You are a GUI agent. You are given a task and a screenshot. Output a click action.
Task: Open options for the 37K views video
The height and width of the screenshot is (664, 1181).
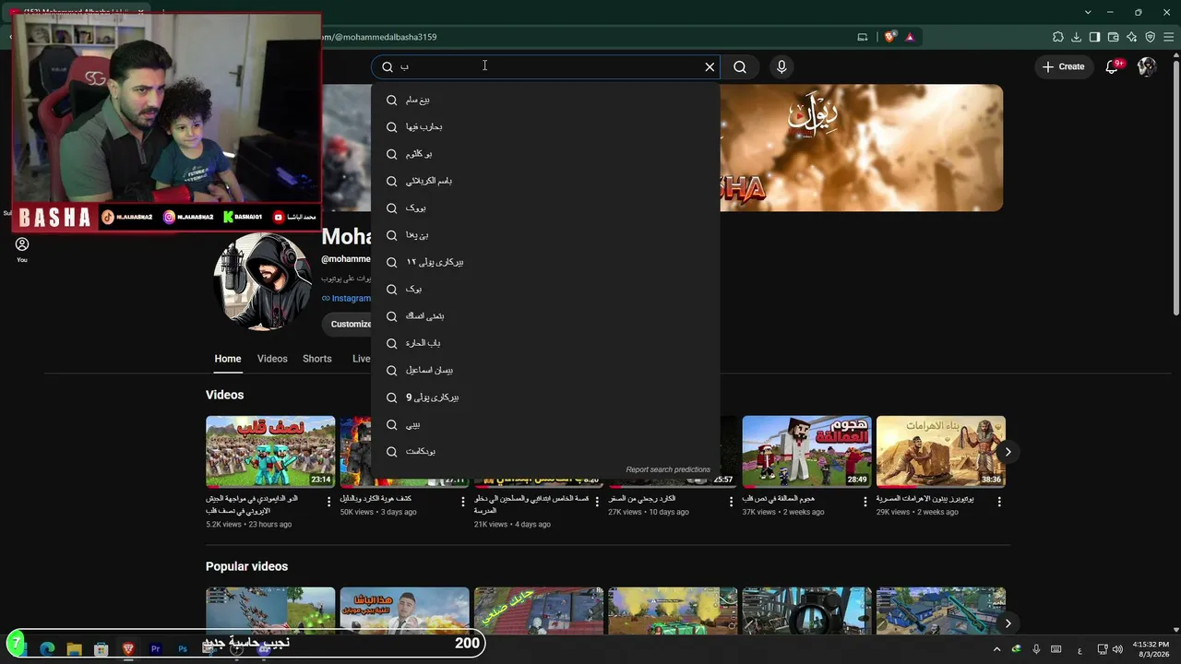click(x=865, y=502)
